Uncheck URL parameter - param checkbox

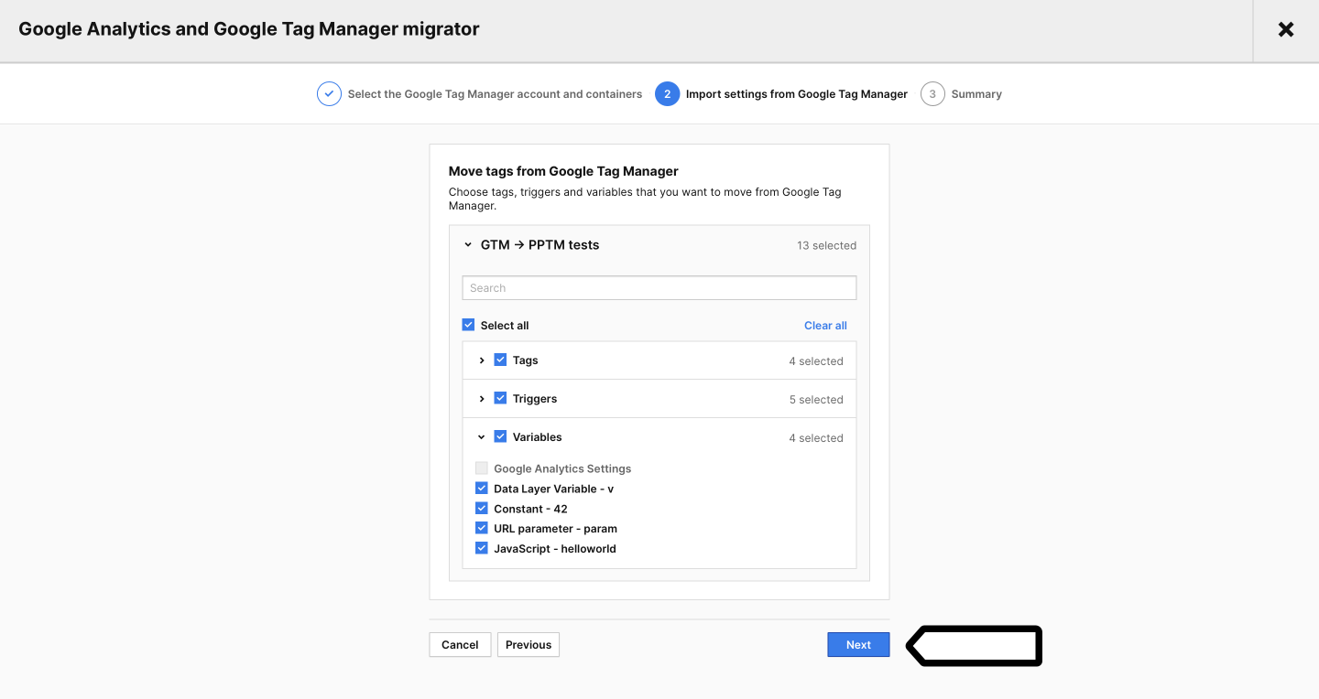482,528
